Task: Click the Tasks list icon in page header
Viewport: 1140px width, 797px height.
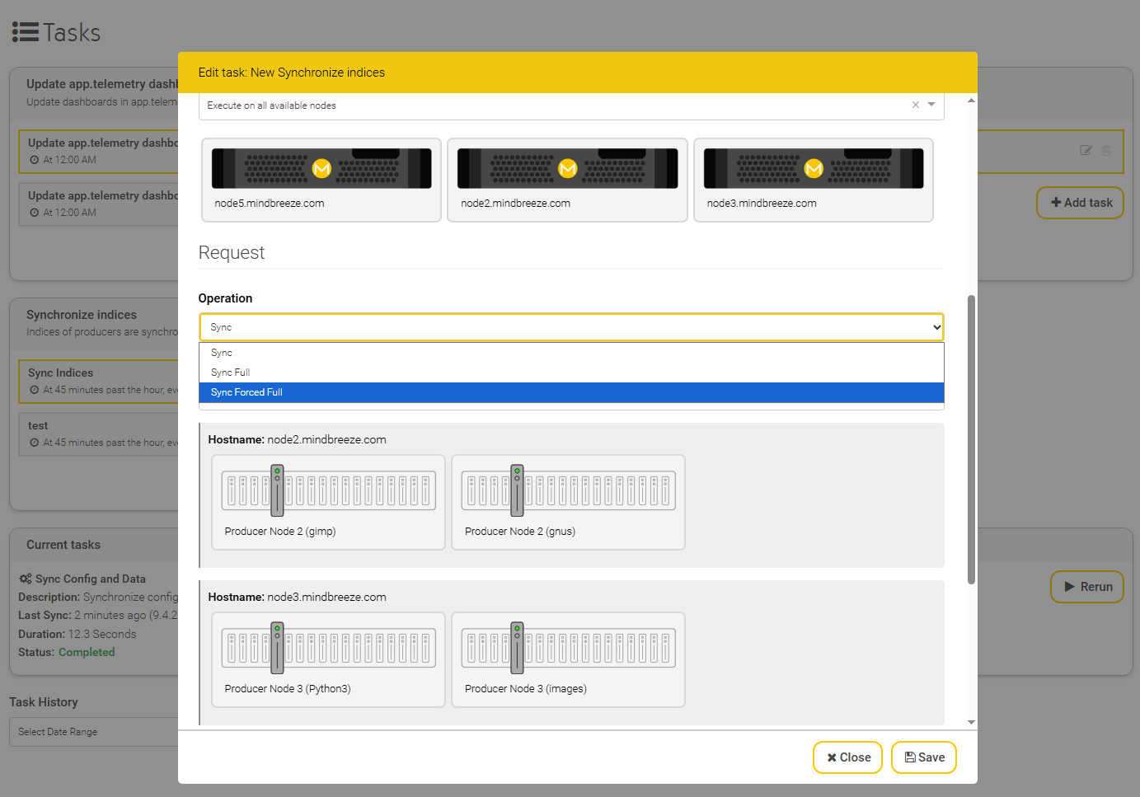Action: 26,32
